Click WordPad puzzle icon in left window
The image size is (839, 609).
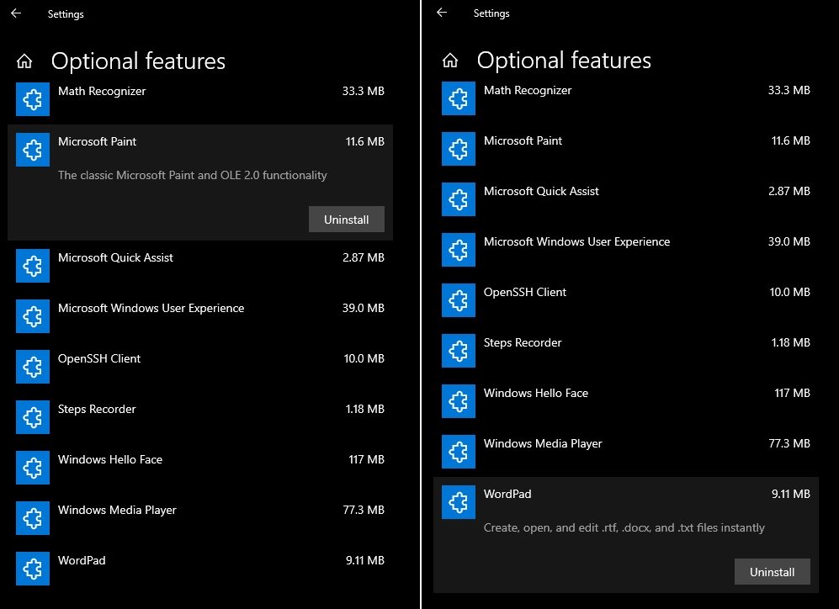tap(33, 569)
